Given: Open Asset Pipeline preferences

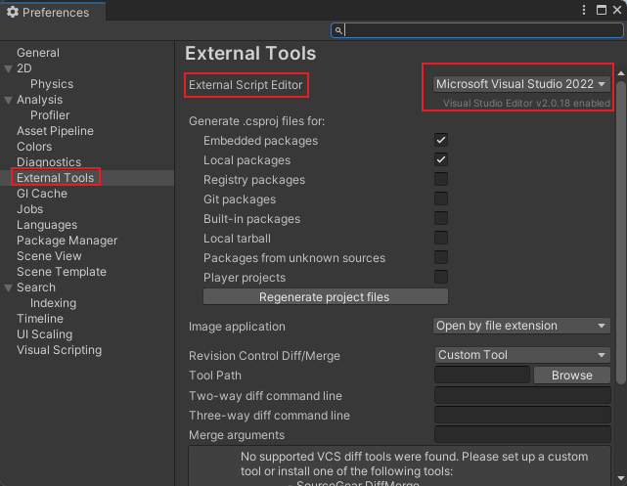Looking at the screenshot, I should click(55, 131).
